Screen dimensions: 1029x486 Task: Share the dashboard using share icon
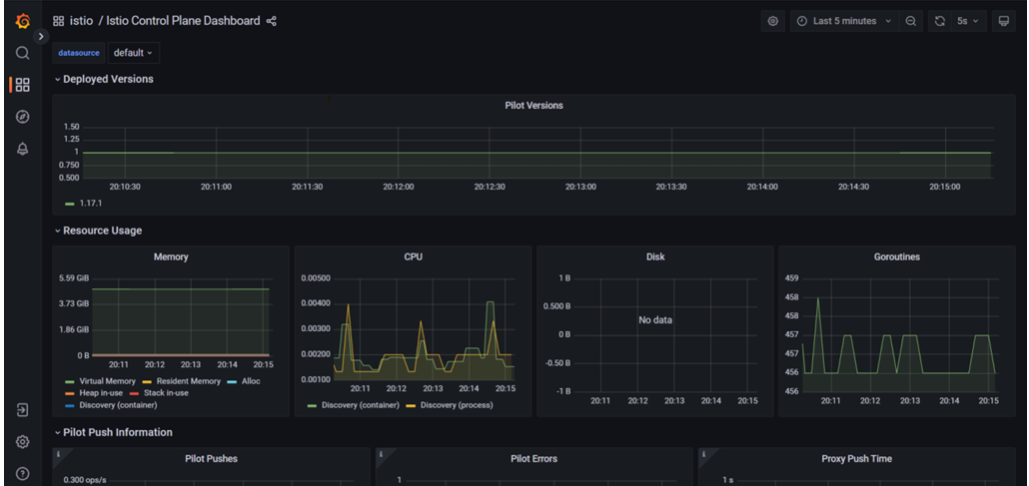tap(271, 21)
